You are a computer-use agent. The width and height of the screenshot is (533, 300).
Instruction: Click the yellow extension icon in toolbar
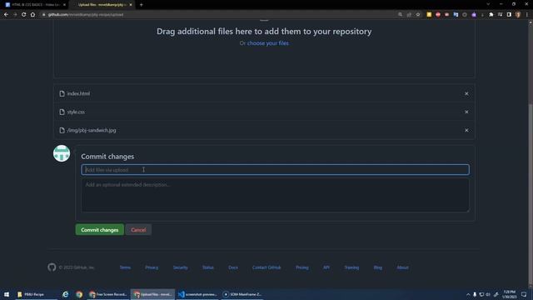429,15
